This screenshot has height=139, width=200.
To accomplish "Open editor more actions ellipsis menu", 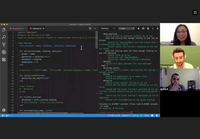I will click(x=95, y=28).
